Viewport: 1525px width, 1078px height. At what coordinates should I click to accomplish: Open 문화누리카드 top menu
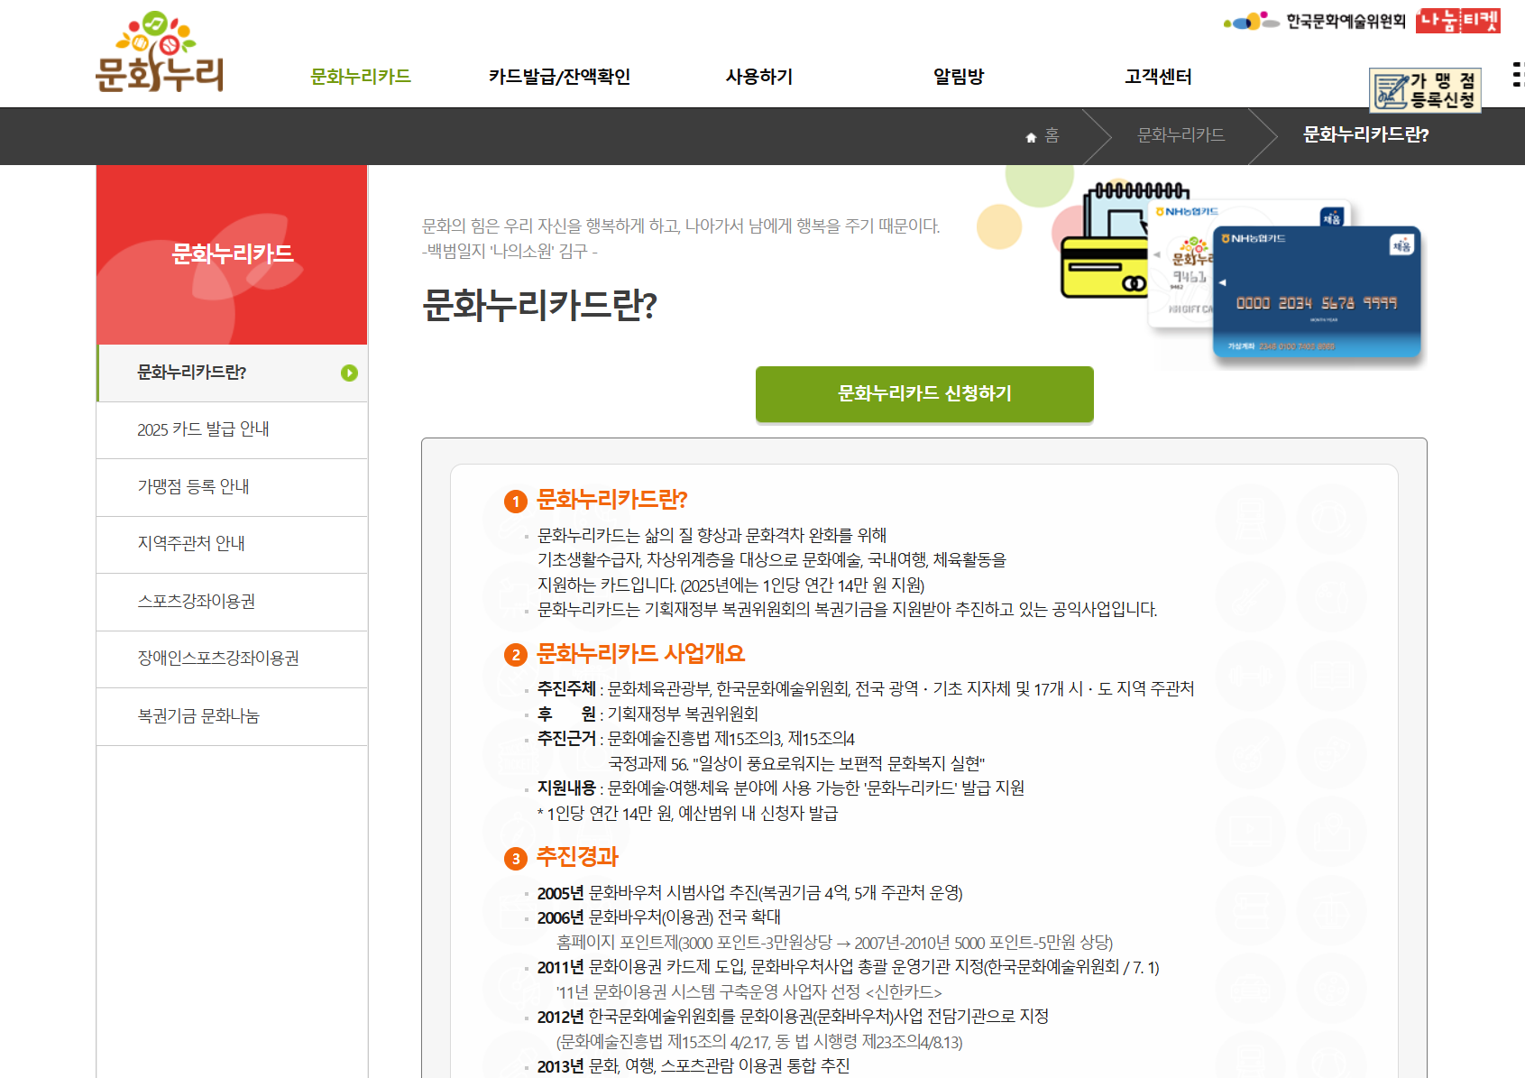point(361,77)
